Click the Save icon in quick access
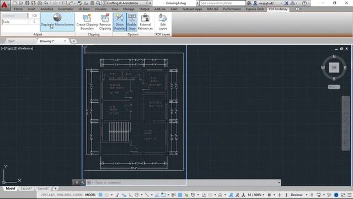 tap(27, 3)
